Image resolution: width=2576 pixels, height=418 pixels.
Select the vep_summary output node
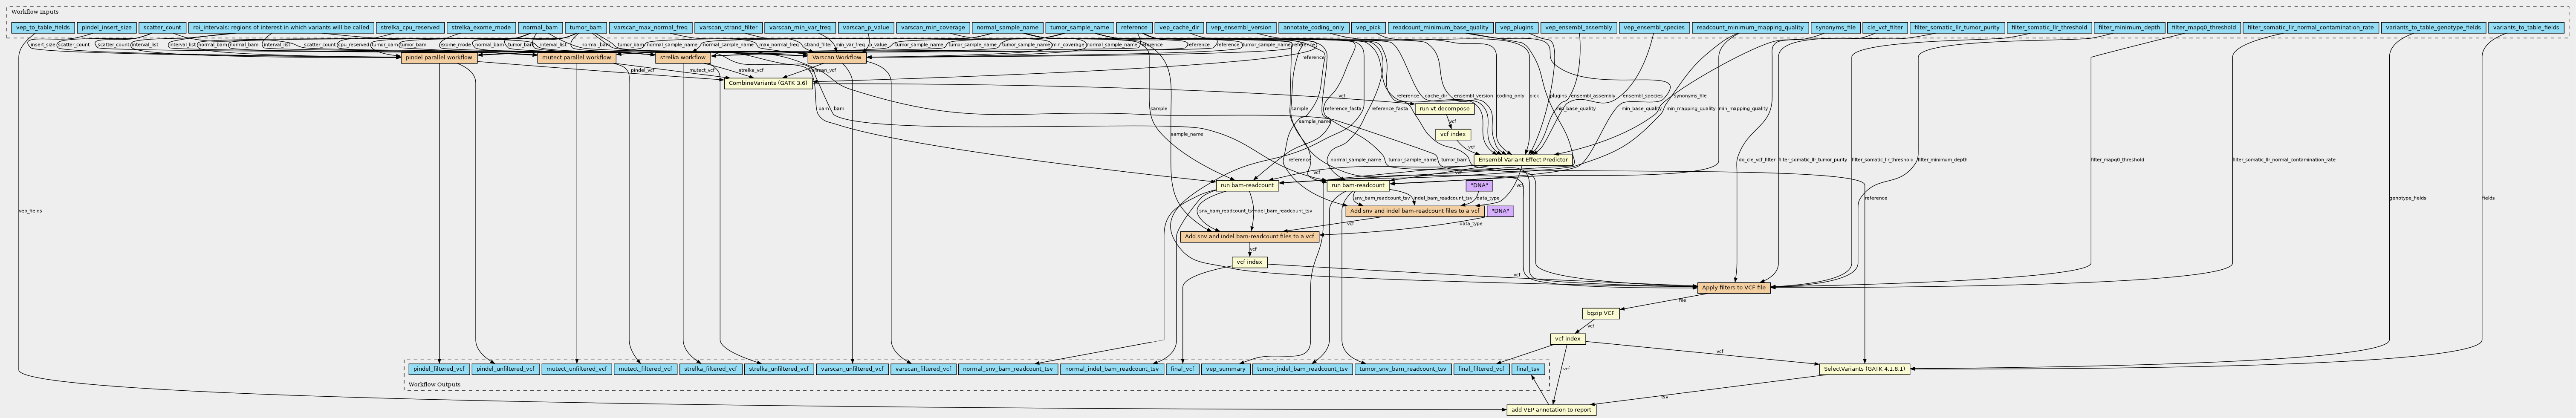tap(1226, 369)
